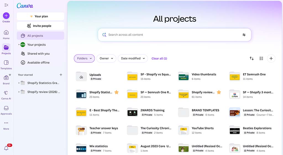Unstar the Shopify review... folder

click(219, 92)
